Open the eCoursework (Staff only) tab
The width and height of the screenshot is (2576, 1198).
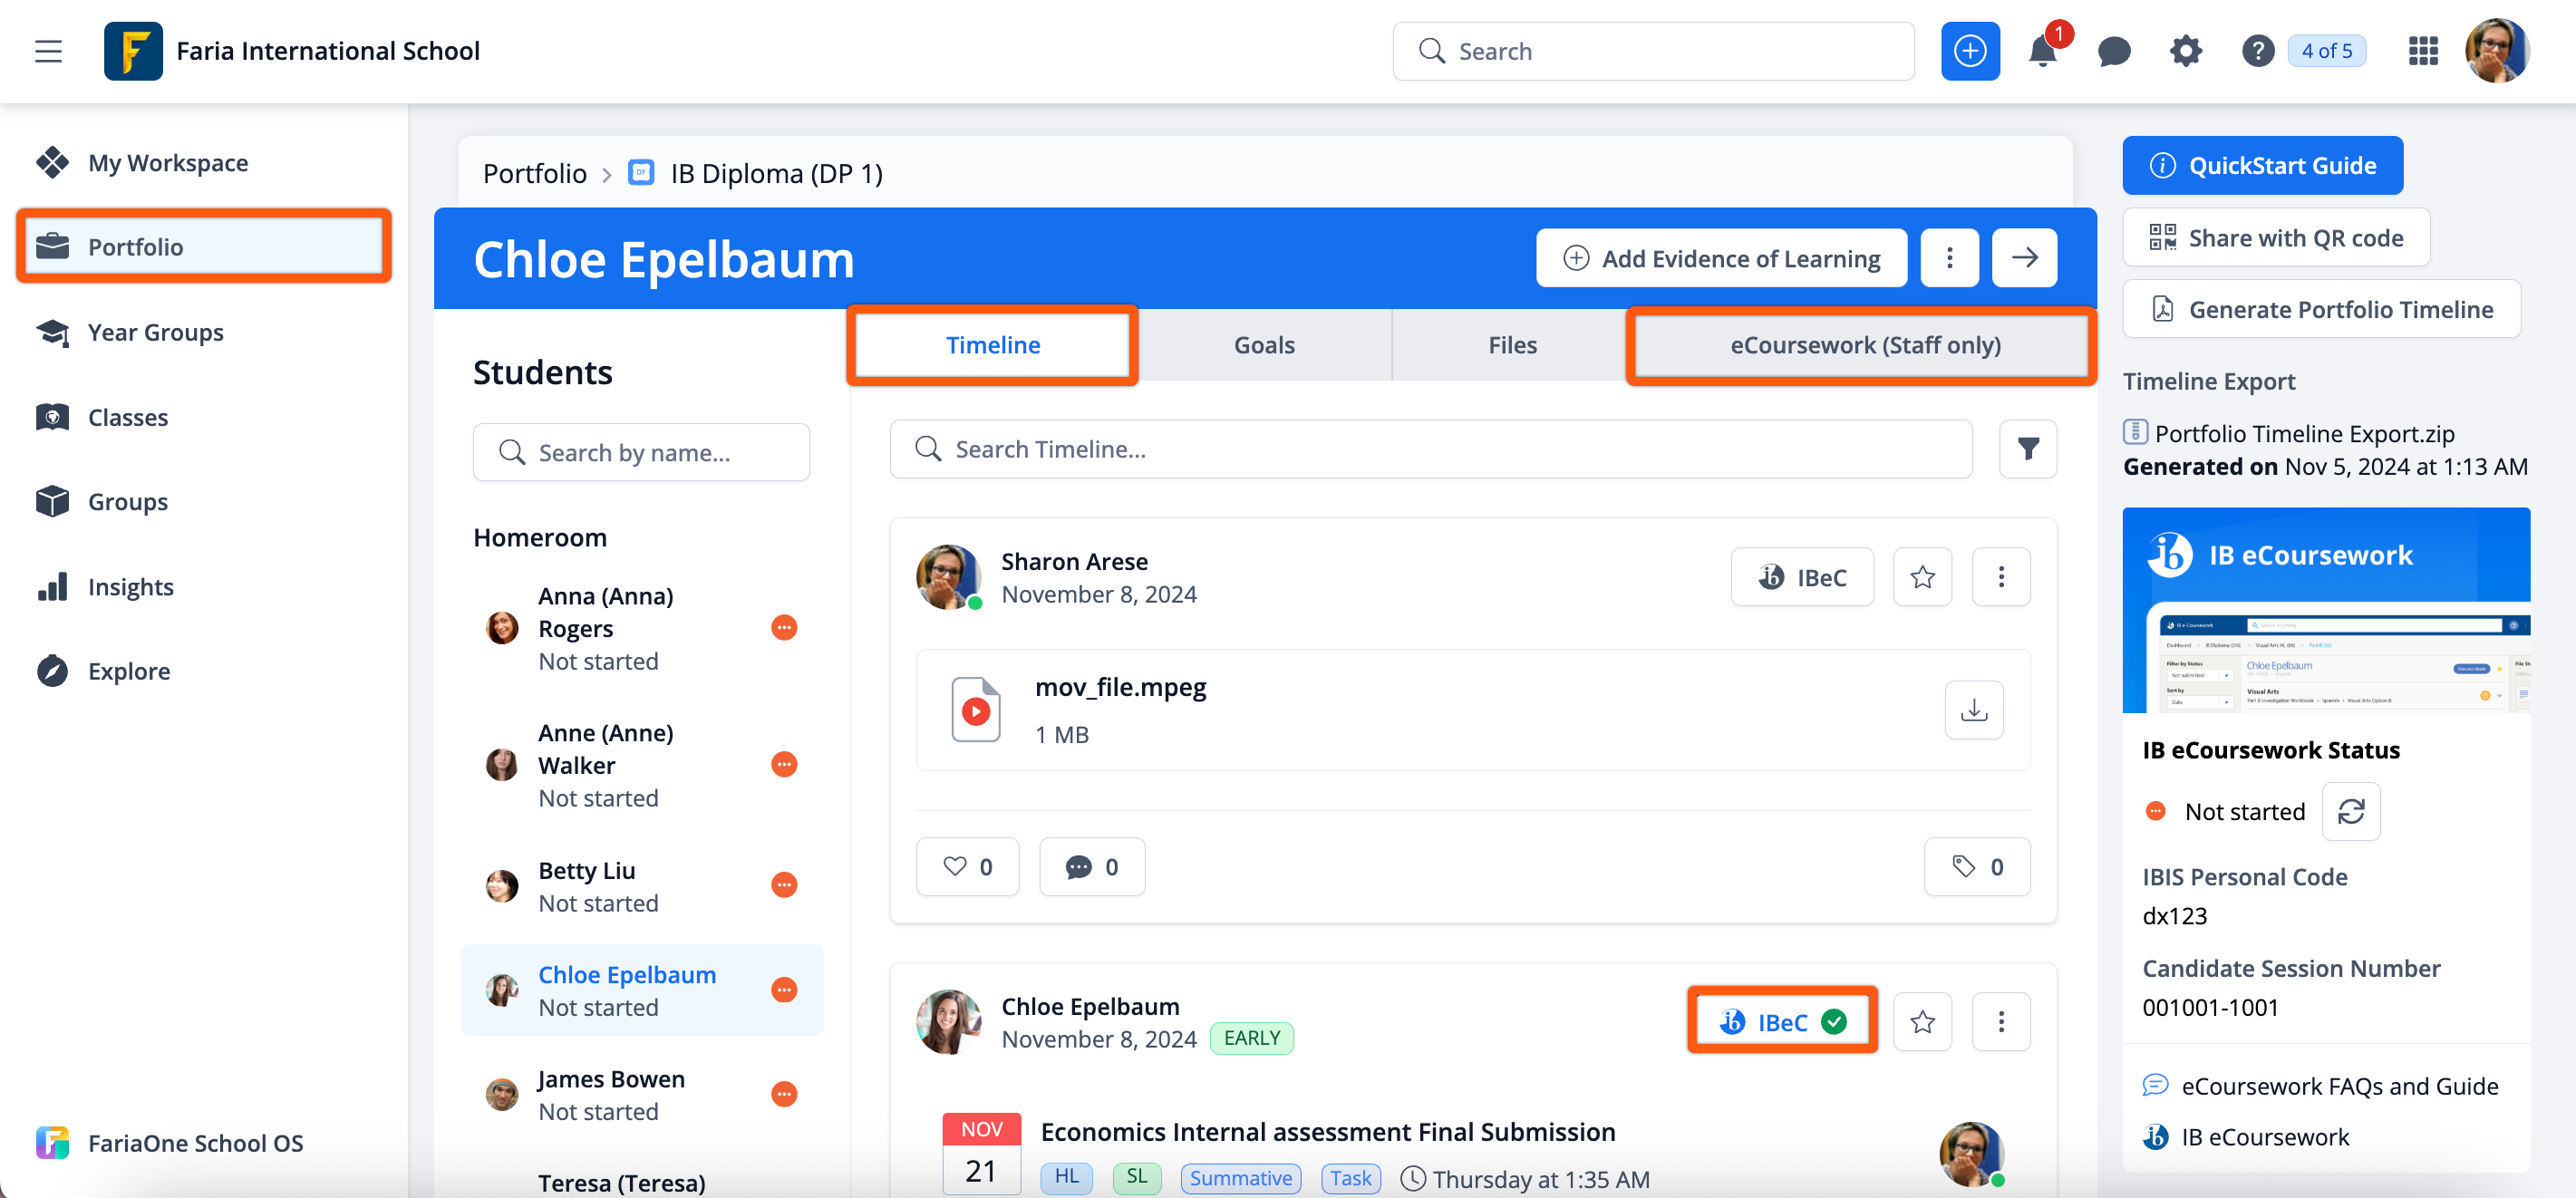click(1864, 345)
